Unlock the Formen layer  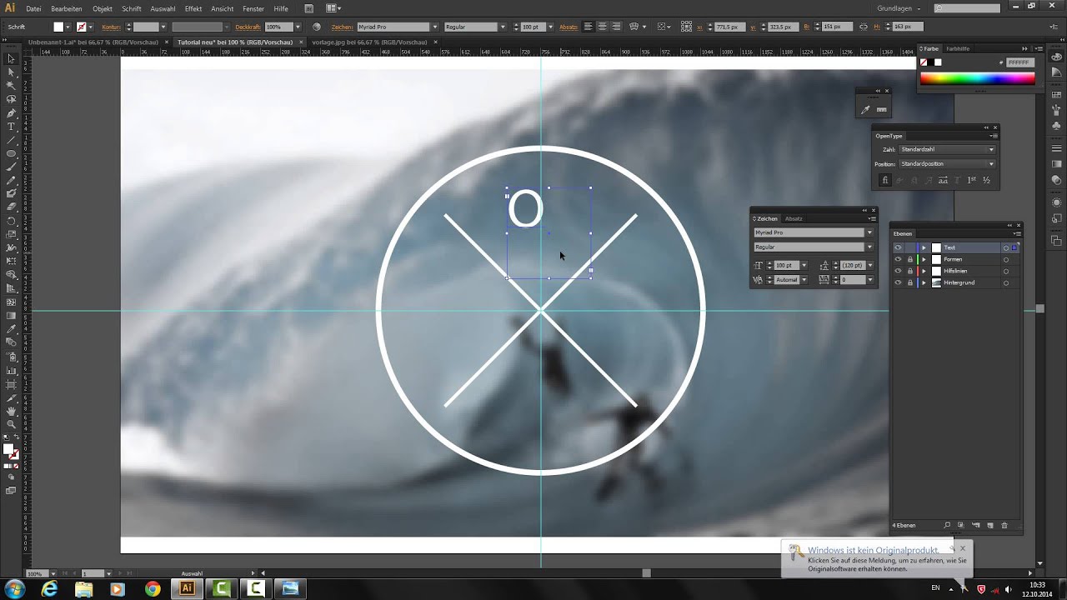(909, 259)
